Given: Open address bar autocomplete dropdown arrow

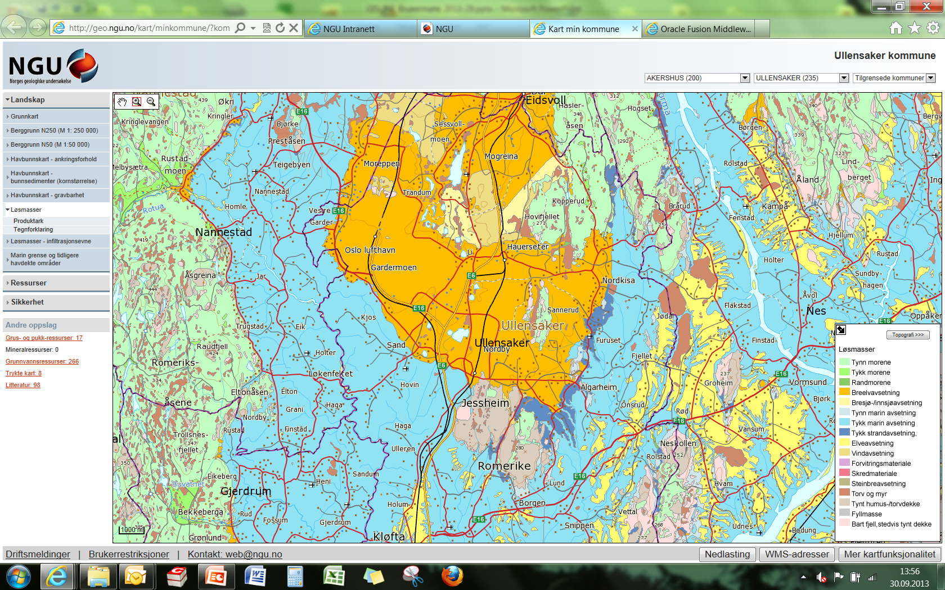Looking at the screenshot, I should click(x=254, y=28).
